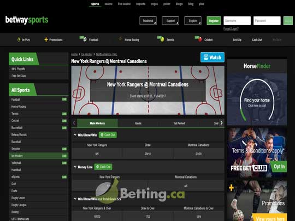The width and height of the screenshot is (295, 221).
Task: Click the green Register button
Action: [x=214, y=21]
